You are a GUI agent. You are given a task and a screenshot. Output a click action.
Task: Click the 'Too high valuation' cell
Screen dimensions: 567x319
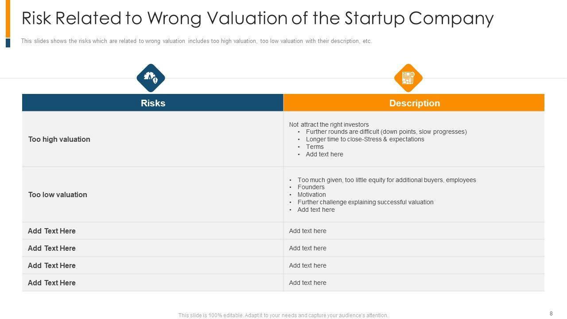coord(59,139)
